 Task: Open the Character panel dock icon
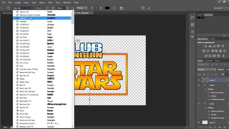click(x=193, y=32)
